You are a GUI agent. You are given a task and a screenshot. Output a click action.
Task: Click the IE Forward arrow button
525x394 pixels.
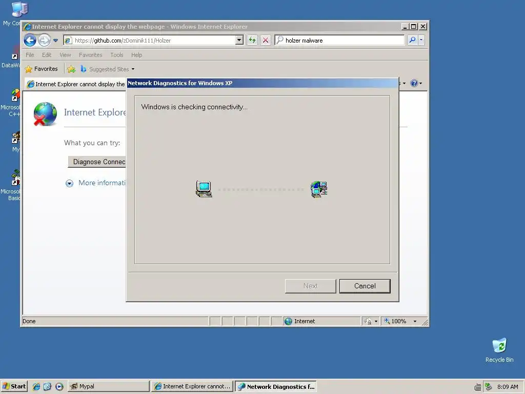pos(44,41)
